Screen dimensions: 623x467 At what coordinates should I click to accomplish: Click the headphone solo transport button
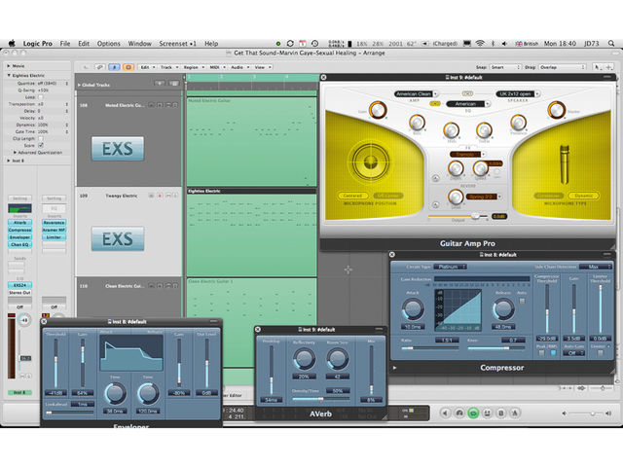(x=458, y=413)
